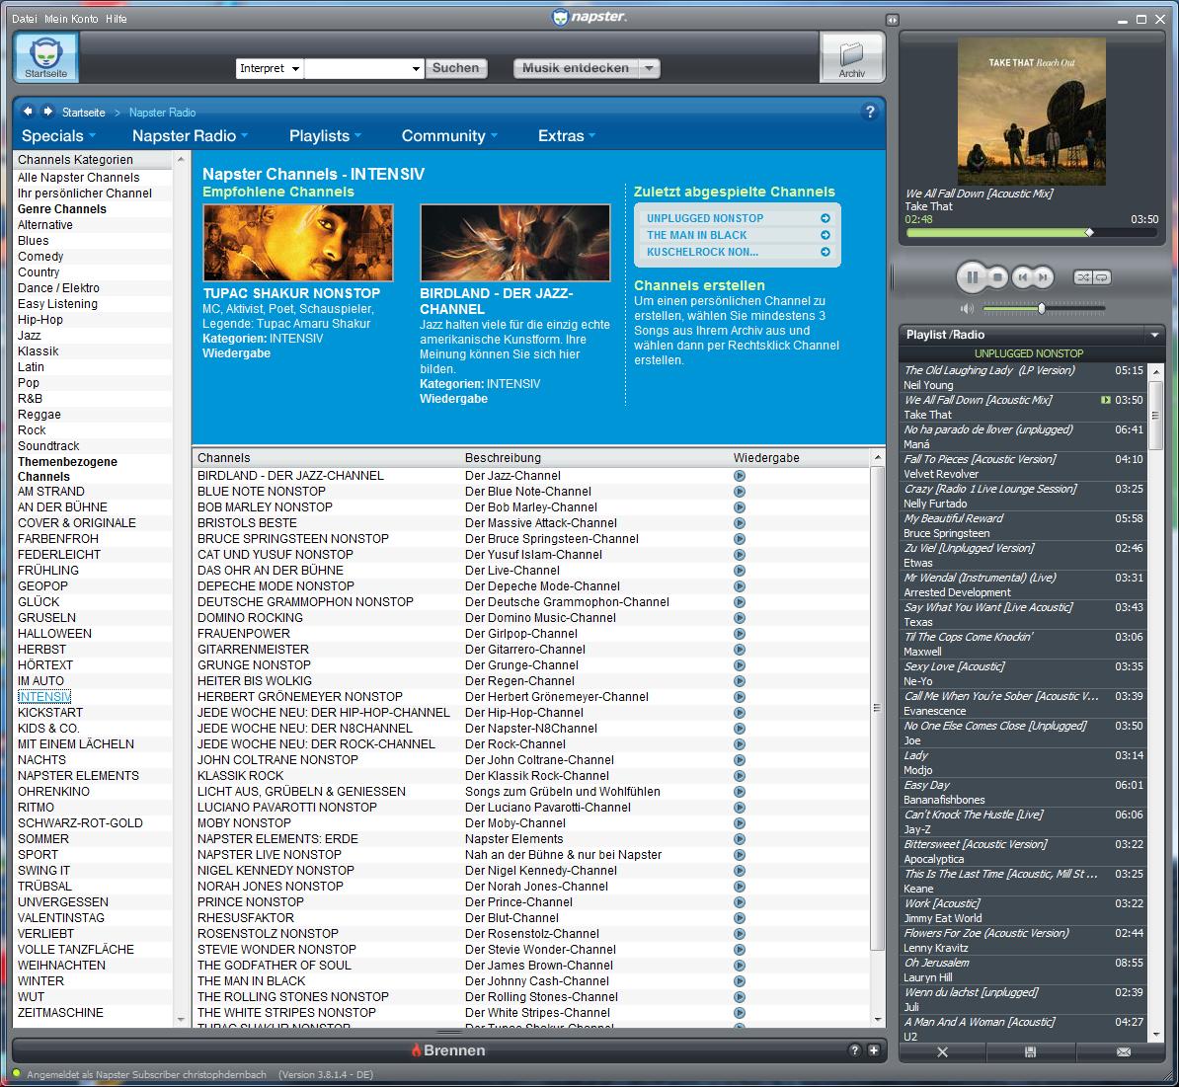Open the Mein Konto menu
Image resolution: width=1179 pixels, height=1087 pixels.
point(71,19)
